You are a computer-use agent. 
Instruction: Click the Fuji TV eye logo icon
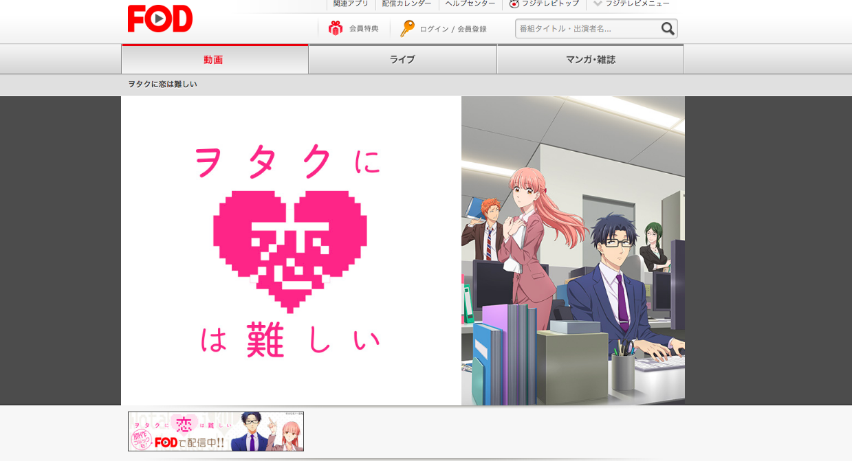coord(514,3)
